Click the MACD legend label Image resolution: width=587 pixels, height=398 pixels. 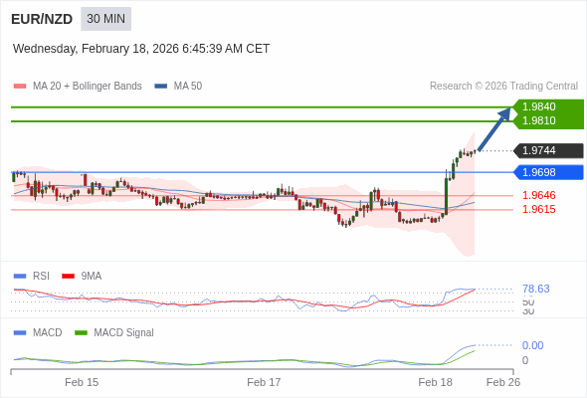coord(48,333)
